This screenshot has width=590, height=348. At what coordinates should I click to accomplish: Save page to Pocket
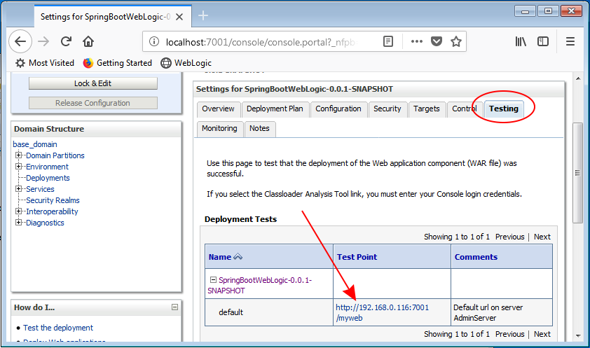click(x=437, y=41)
